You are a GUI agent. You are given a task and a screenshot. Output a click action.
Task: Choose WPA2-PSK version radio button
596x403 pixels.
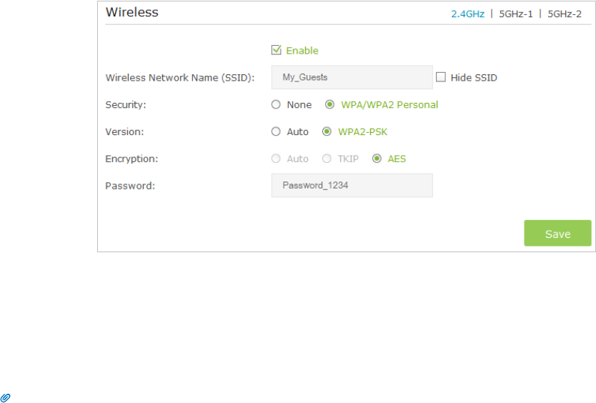327,131
